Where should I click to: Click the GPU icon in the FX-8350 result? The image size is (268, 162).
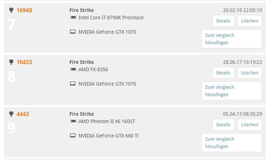click(73, 84)
